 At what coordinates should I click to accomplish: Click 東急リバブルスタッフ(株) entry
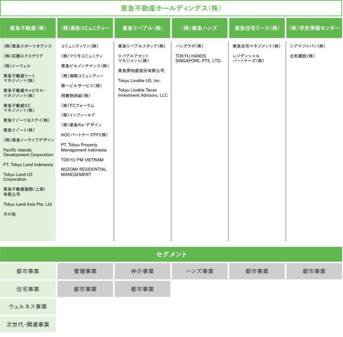pos(142,46)
